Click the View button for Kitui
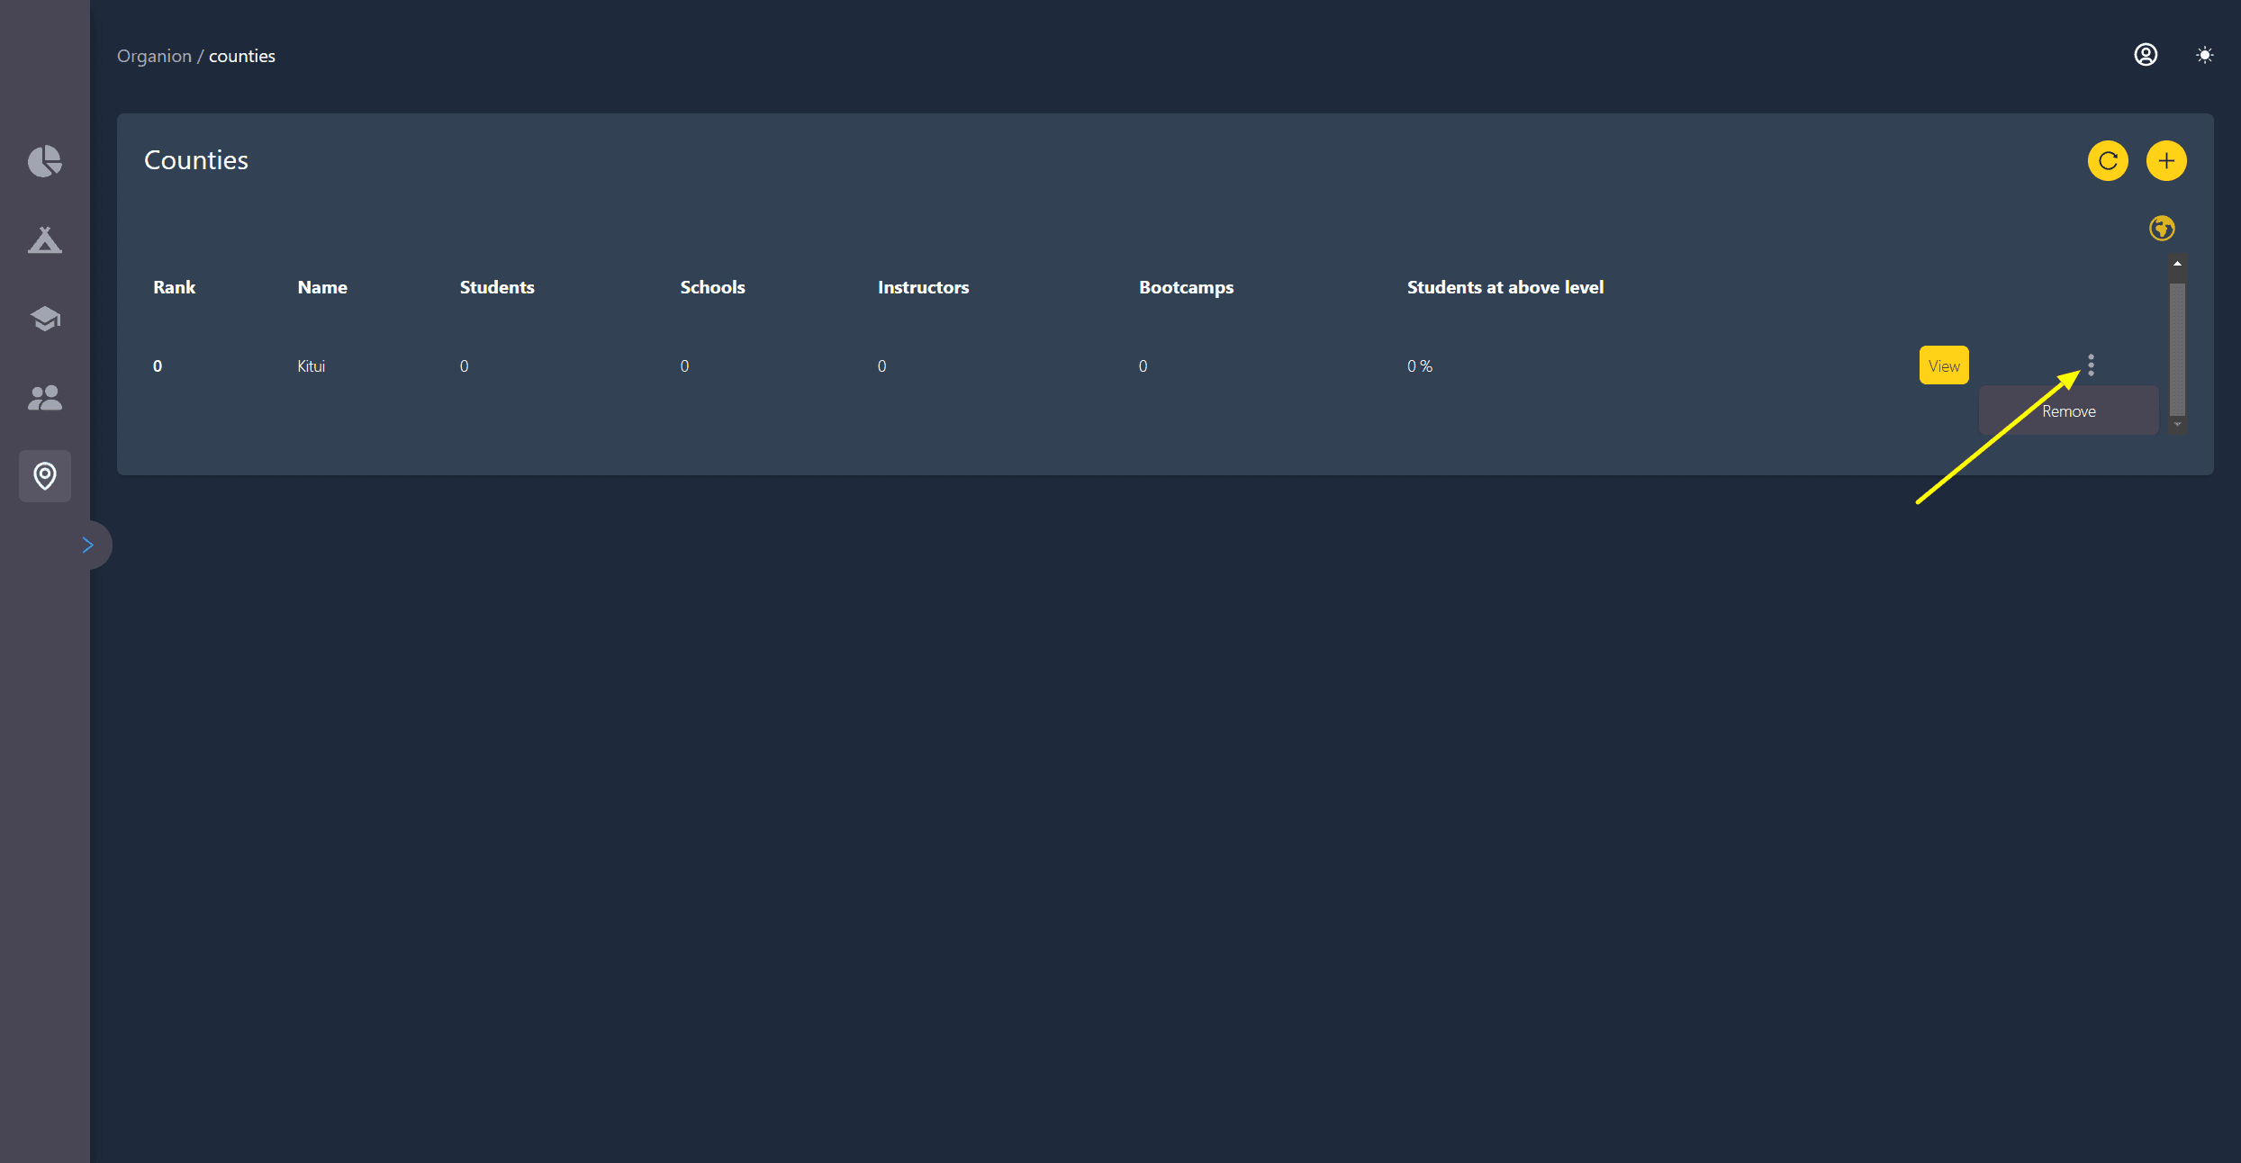The image size is (2241, 1163). coord(1944,365)
